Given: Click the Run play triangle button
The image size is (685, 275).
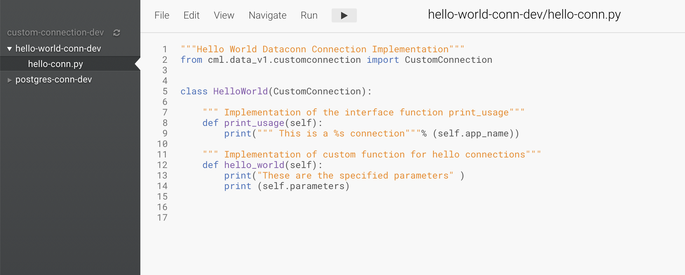Looking at the screenshot, I should pyautogui.click(x=344, y=15).
